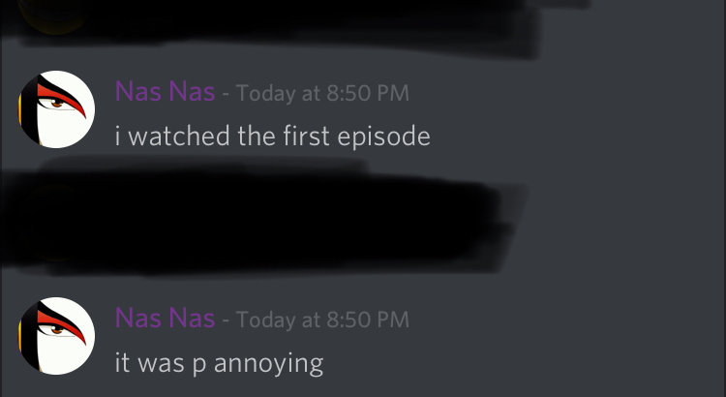Click the eye in the upper Nas Nas avatar
The image size is (726, 397).
[x=56, y=105]
